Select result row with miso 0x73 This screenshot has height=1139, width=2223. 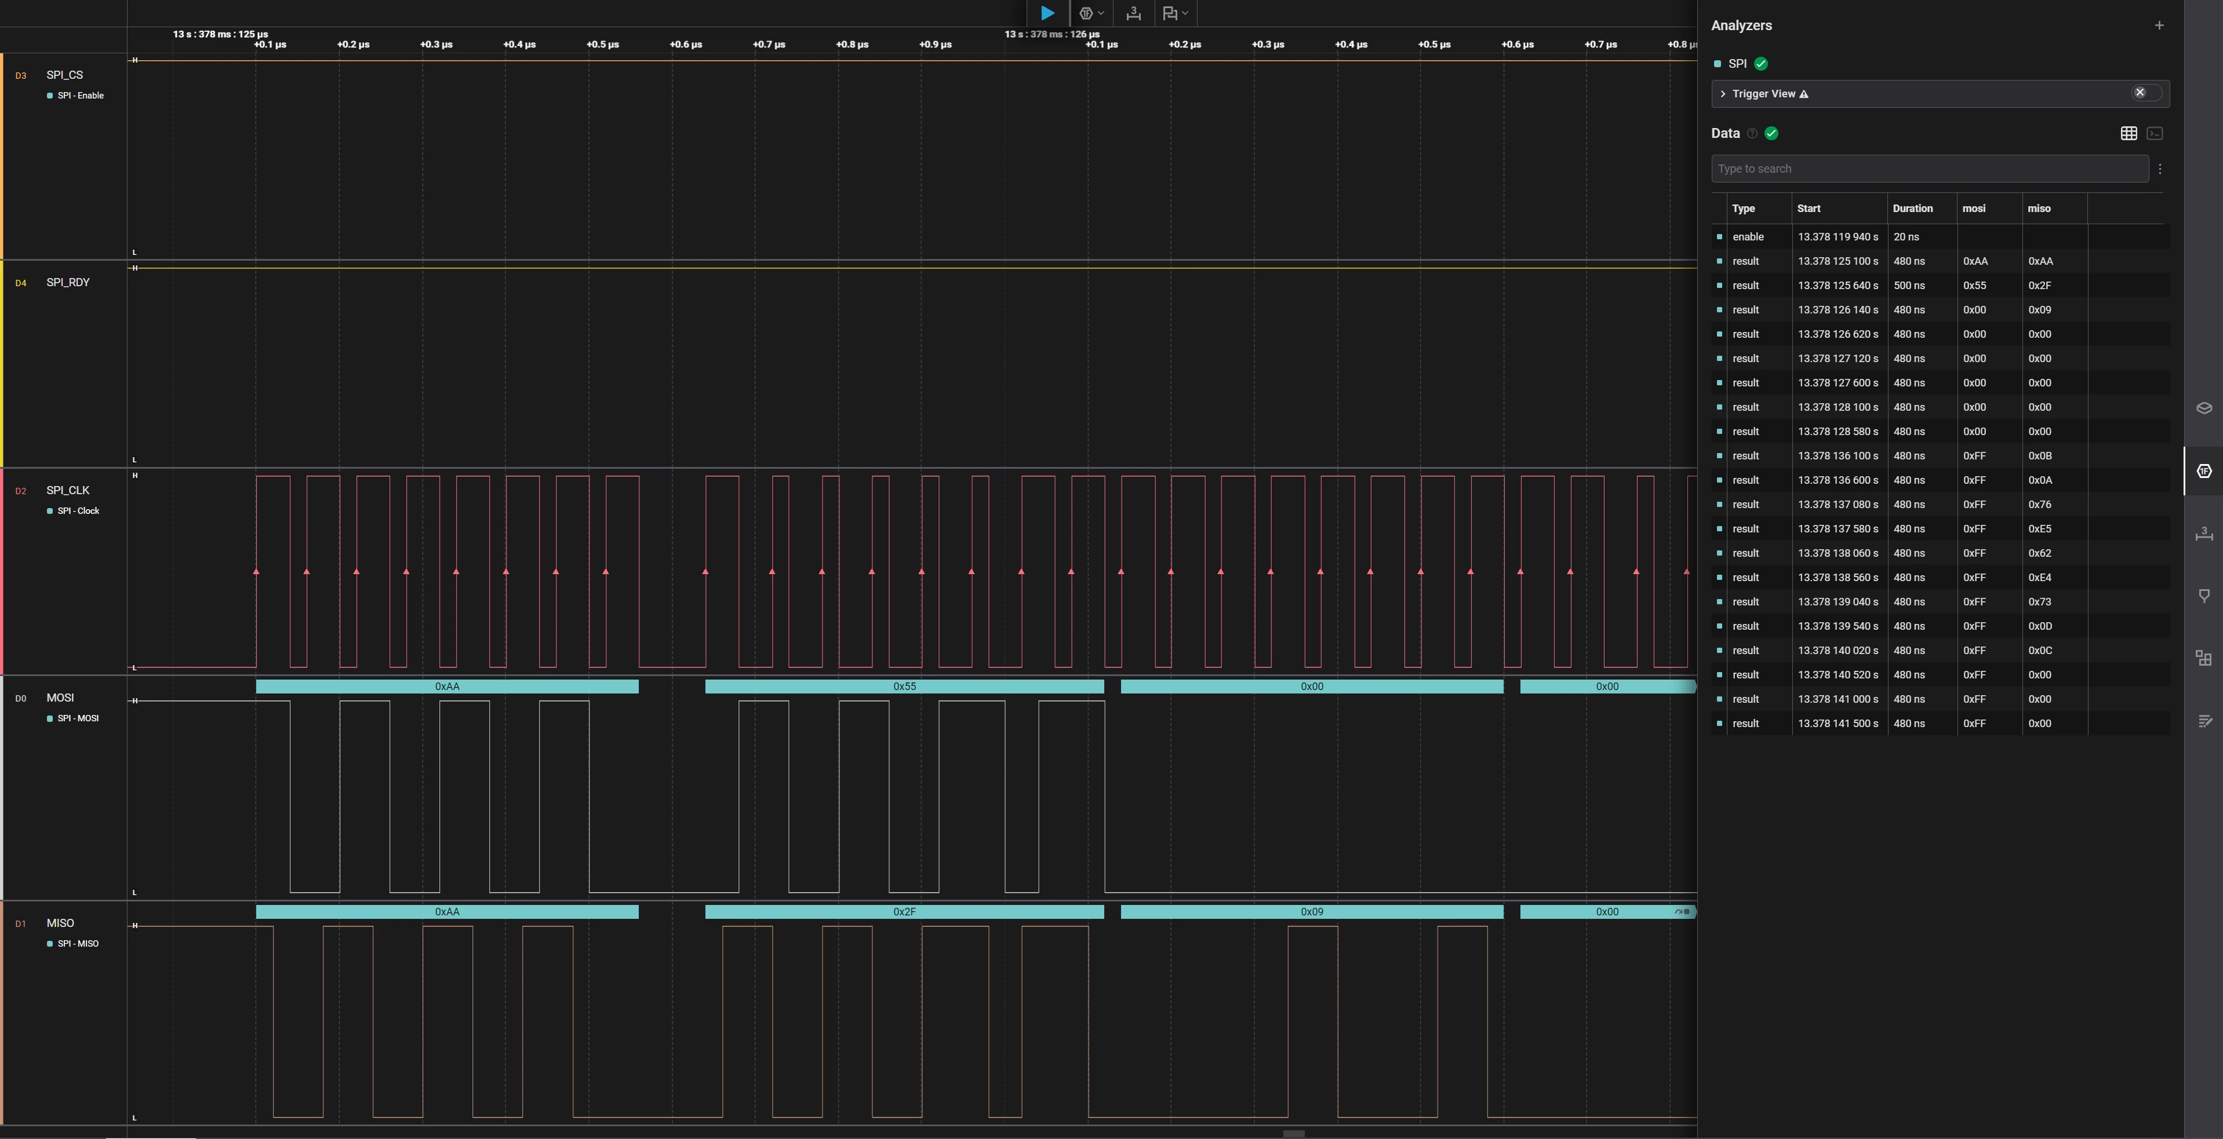1940,602
